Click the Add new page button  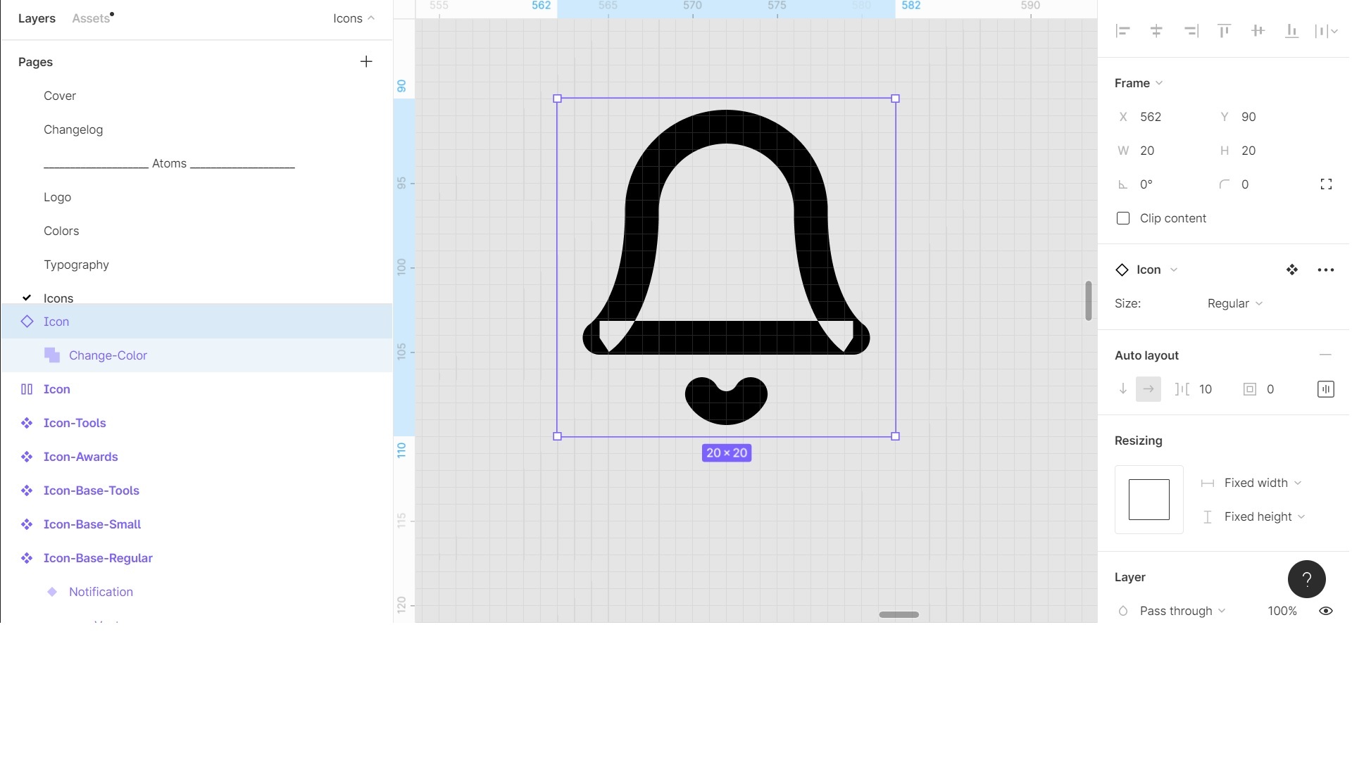[x=367, y=61]
